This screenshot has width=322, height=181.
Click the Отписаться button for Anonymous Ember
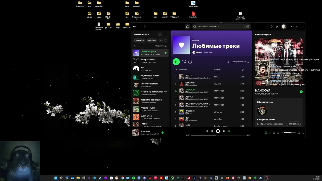click(x=294, y=124)
